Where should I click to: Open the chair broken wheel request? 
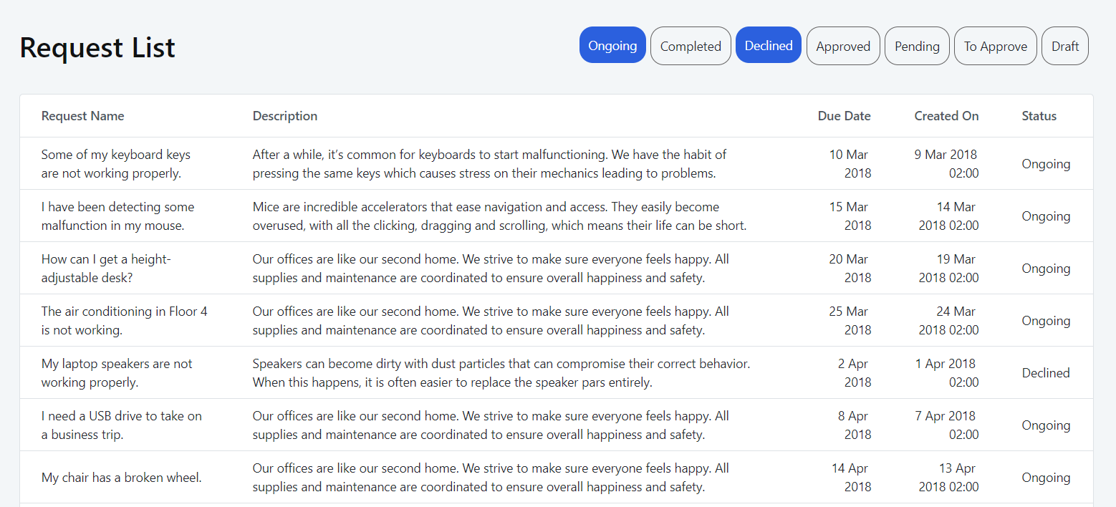[x=121, y=478]
